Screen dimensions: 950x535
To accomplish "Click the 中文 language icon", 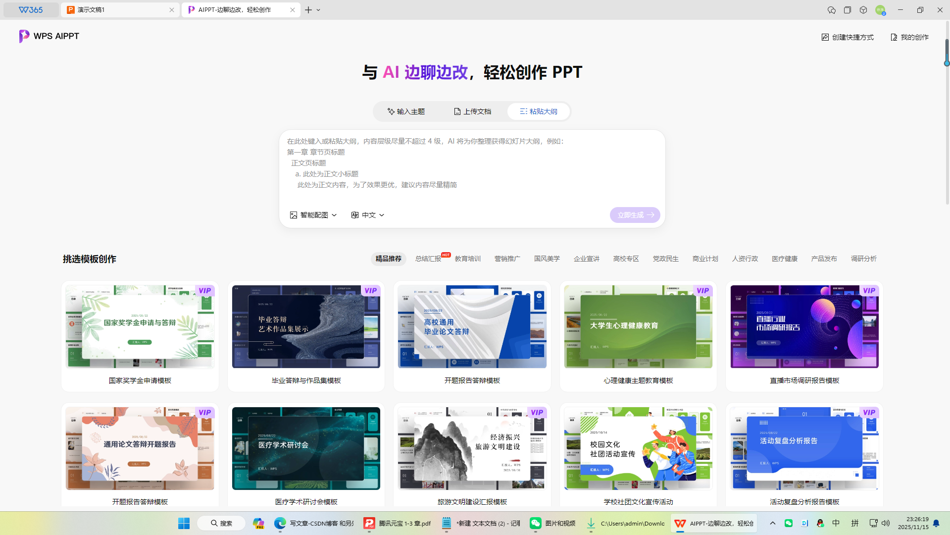I will tap(354, 214).
